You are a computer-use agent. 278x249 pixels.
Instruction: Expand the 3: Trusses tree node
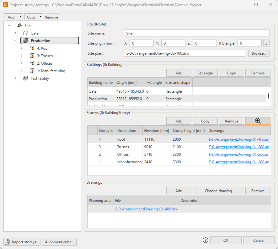(x=22, y=56)
